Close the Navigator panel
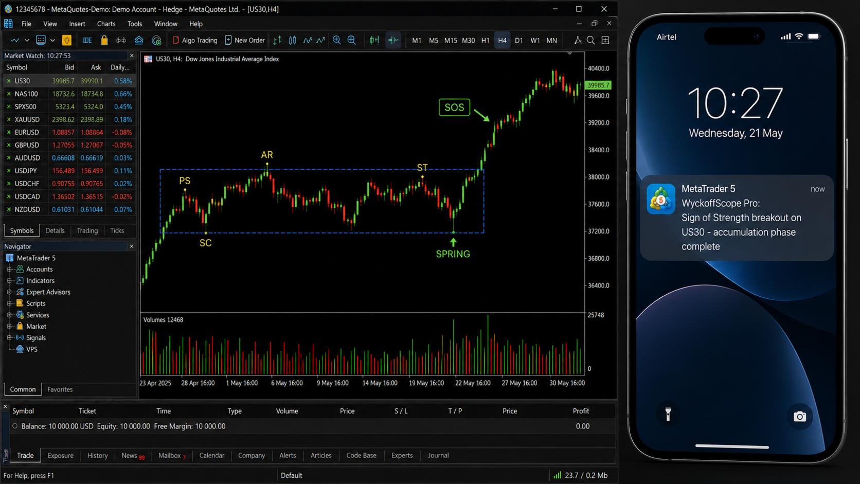Image resolution: width=860 pixels, height=484 pixels. [131, 246]
